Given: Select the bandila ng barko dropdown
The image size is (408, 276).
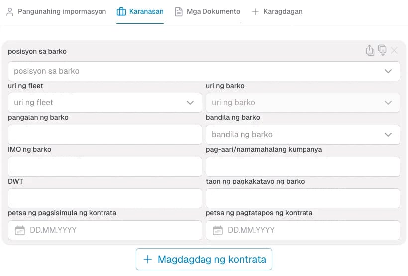Looking at the screenshot, I should [x=303, y=135].
